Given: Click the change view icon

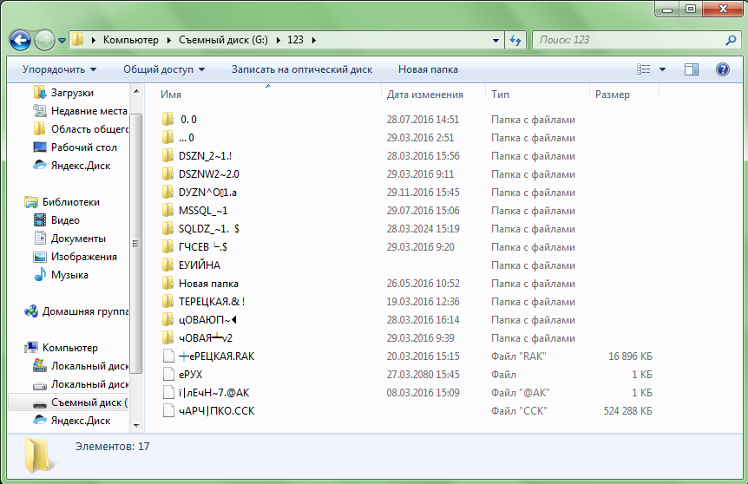Looking at the screenshot, I should [644, 69].
